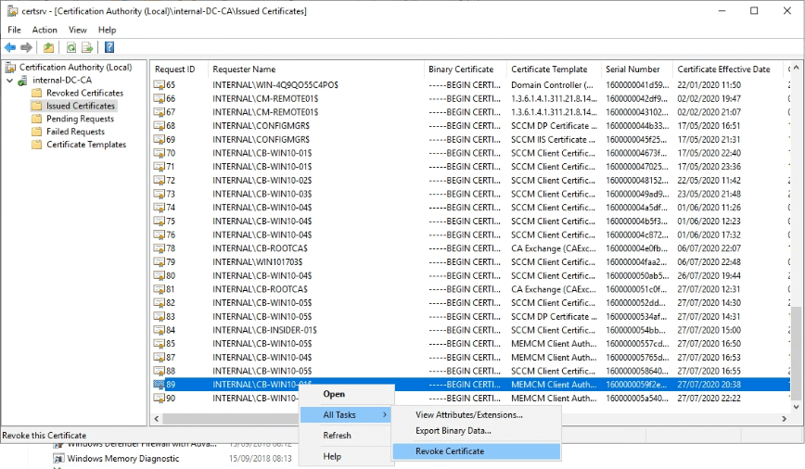Sort by Requester Name column header
This screenshot has width=805, height=469.
point(244,70)
